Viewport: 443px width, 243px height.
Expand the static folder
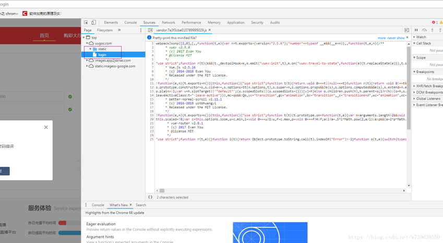90,49
